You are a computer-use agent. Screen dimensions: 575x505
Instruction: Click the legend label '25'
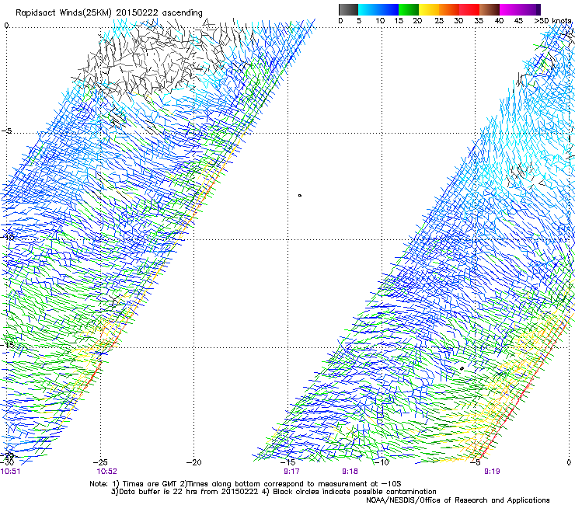[439, 21]
